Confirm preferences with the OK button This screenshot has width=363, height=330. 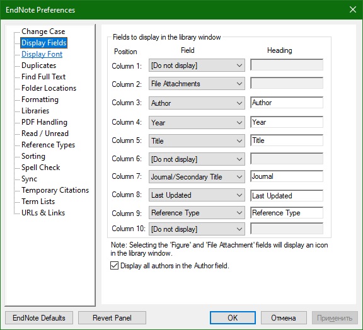pyautogui.click(x=233, y=318)
